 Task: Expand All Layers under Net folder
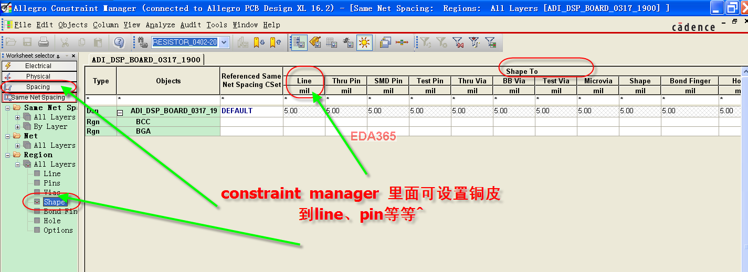(x=18, y=146)
